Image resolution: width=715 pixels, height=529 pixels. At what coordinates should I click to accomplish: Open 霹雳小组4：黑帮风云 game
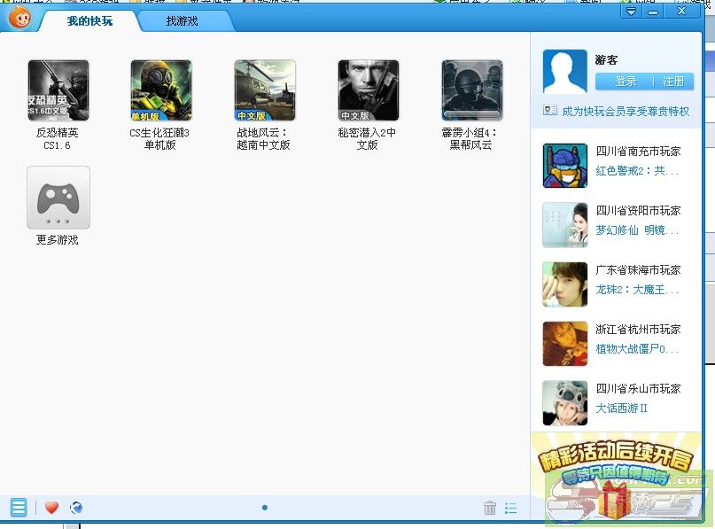coord(471,90)
